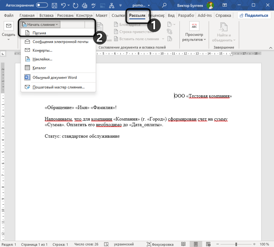Click the Строка приветствия command
This screenshot has width=274, height=247.
point(134,32)
